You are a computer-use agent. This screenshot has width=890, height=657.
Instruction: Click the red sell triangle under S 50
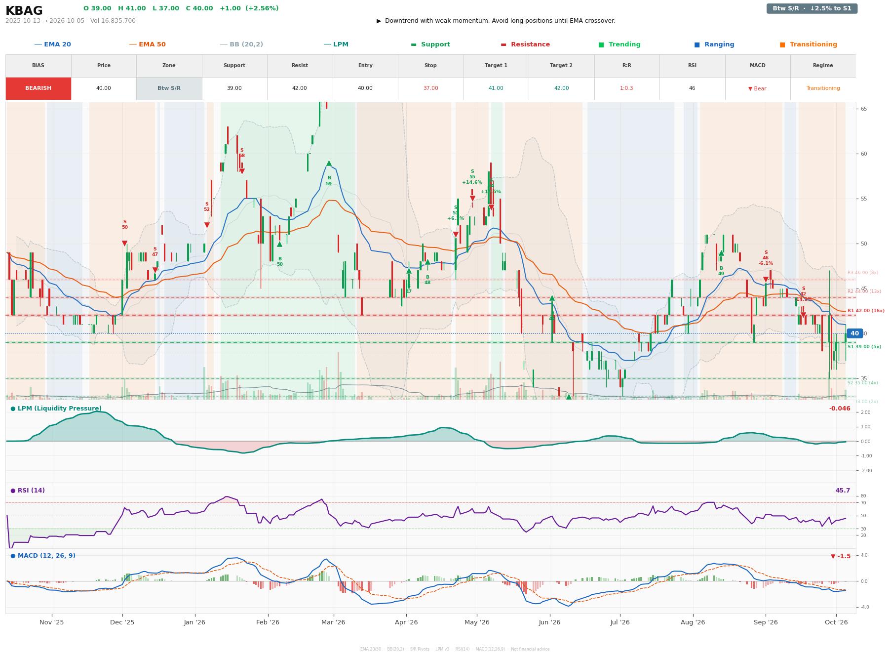pyautogui.click(x=124, y=244)
